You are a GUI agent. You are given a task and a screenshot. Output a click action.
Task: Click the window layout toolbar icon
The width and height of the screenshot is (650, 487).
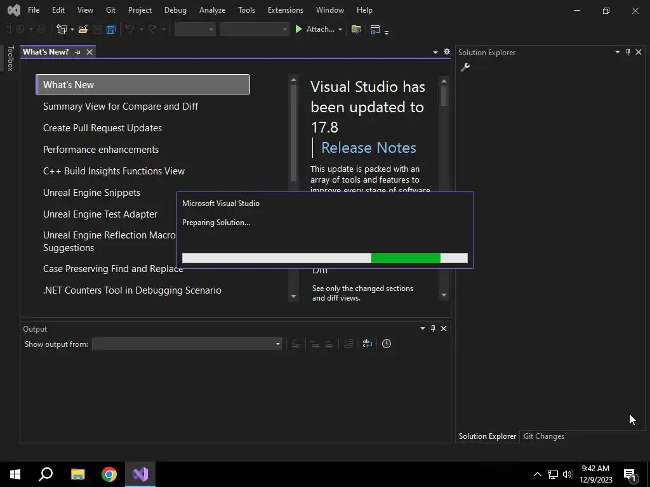[375, 29]
